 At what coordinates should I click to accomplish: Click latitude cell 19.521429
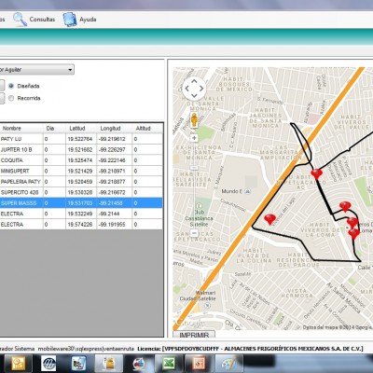coord(81,171)
